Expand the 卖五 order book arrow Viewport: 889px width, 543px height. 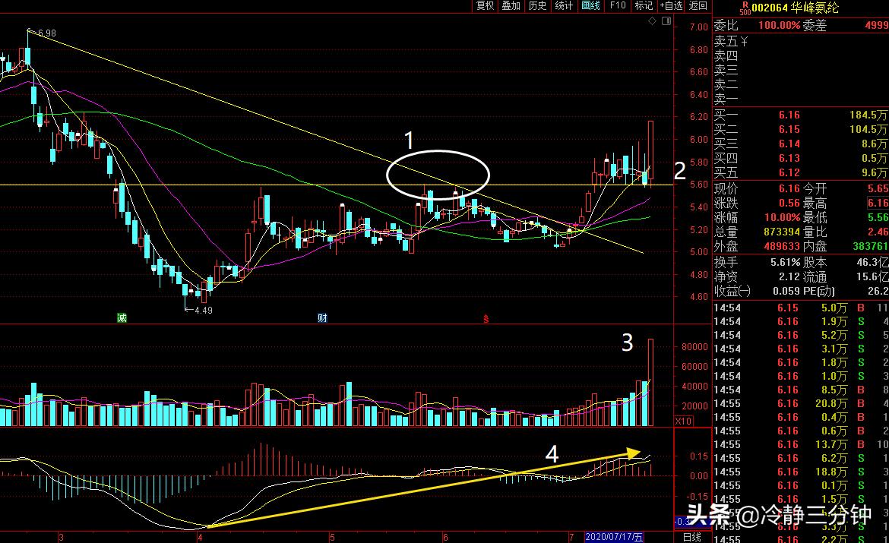[x=745, y=41]
